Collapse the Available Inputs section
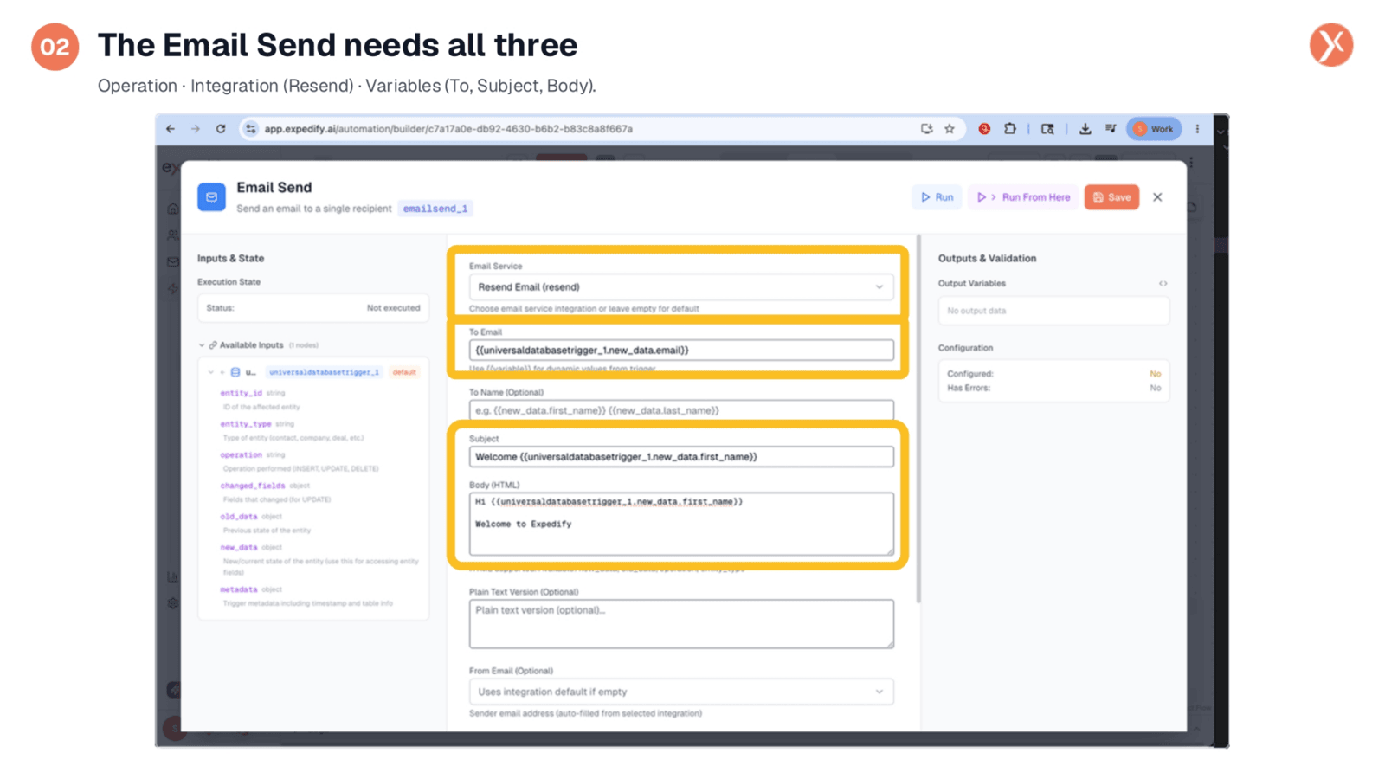 [202, 345]
